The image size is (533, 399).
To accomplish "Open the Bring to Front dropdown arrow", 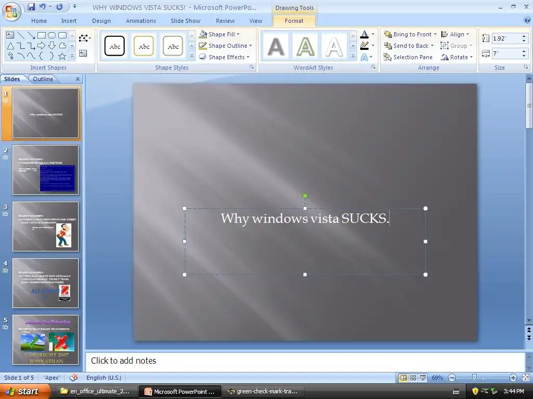I will click(435, 34).
